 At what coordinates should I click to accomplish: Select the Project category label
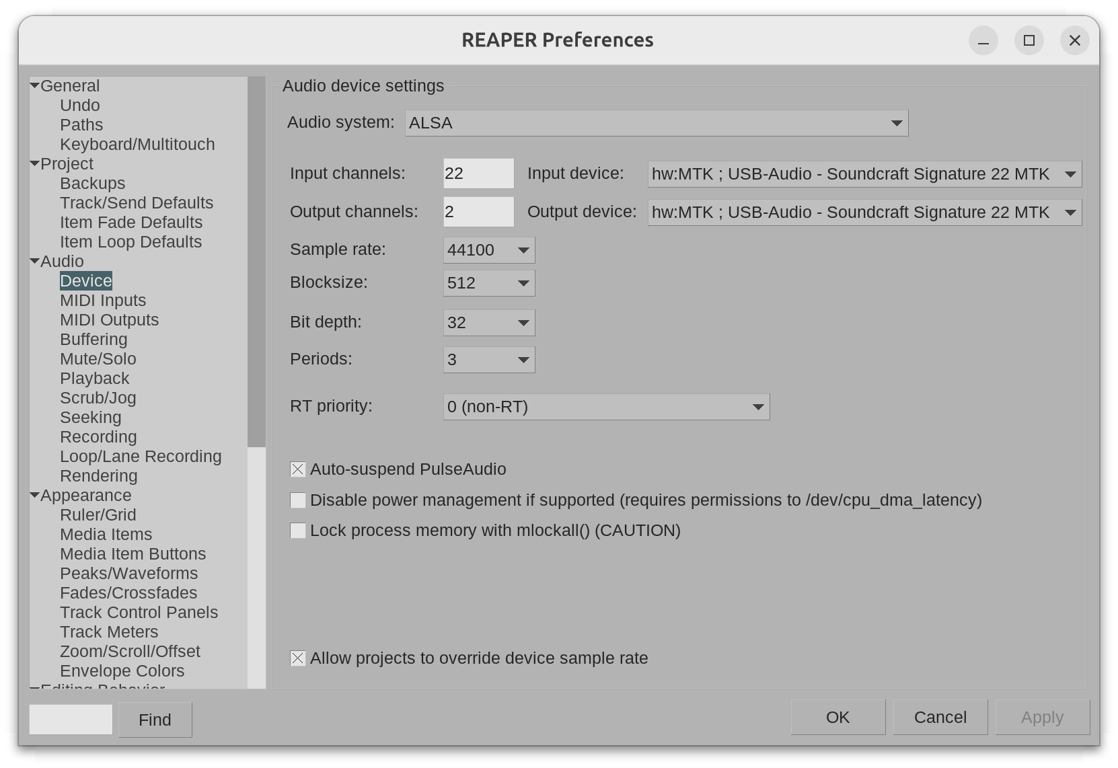67,164
